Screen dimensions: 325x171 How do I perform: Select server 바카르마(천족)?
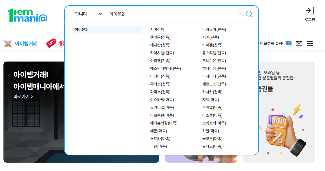214,29
